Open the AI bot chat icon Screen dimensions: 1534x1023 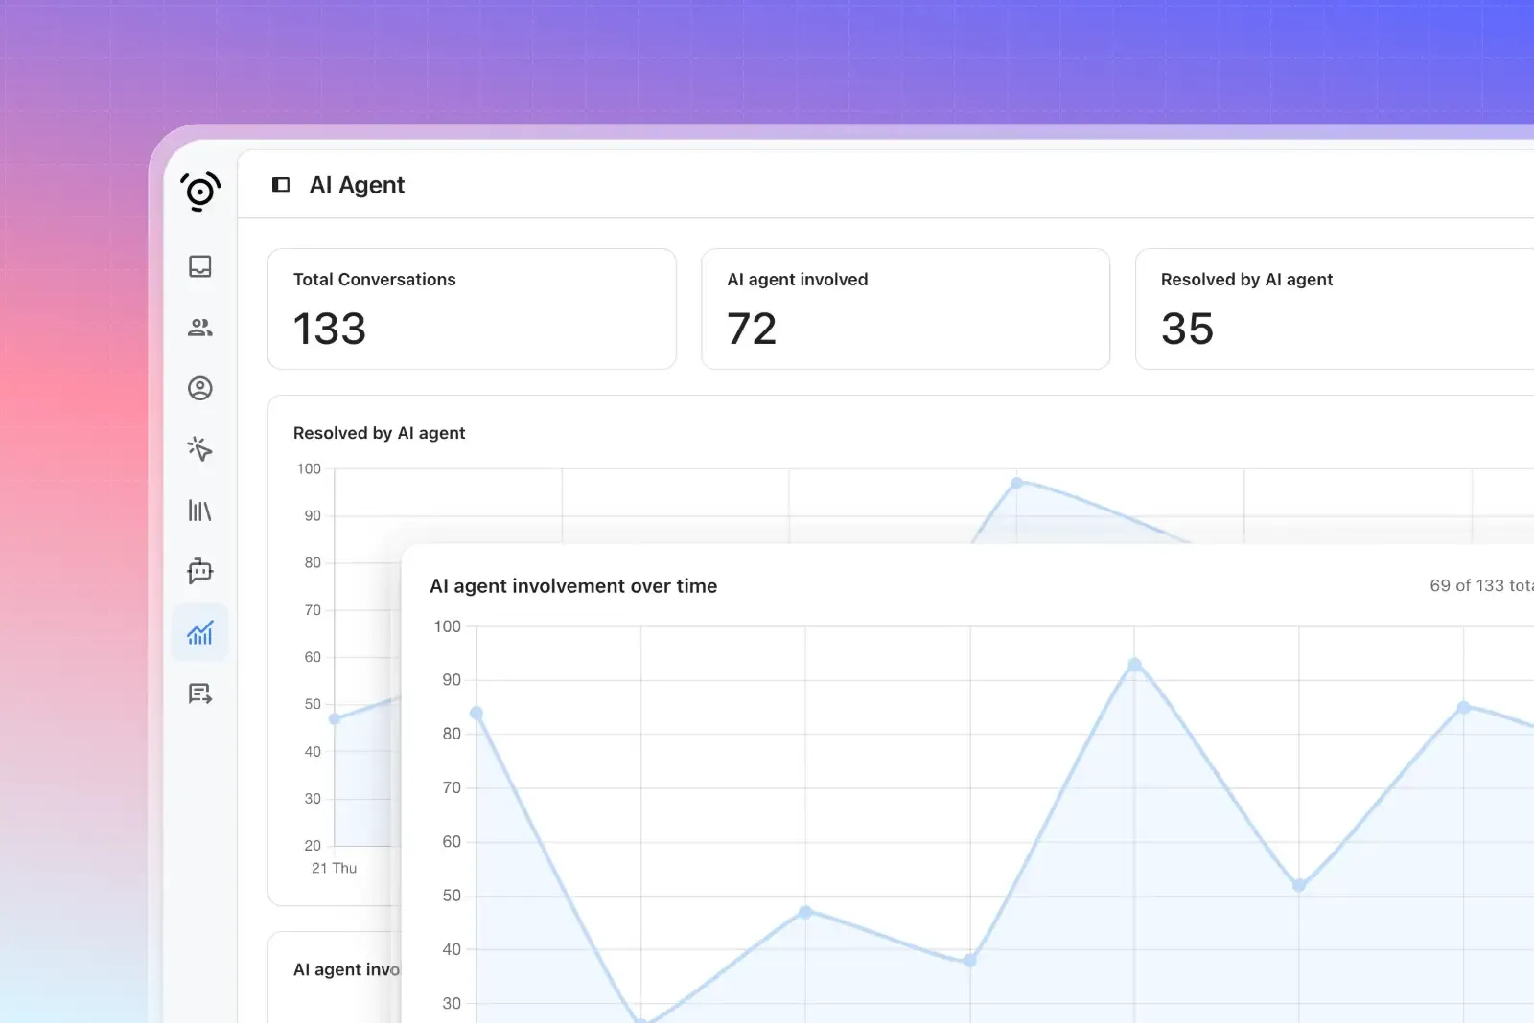[x=200, y=571]
